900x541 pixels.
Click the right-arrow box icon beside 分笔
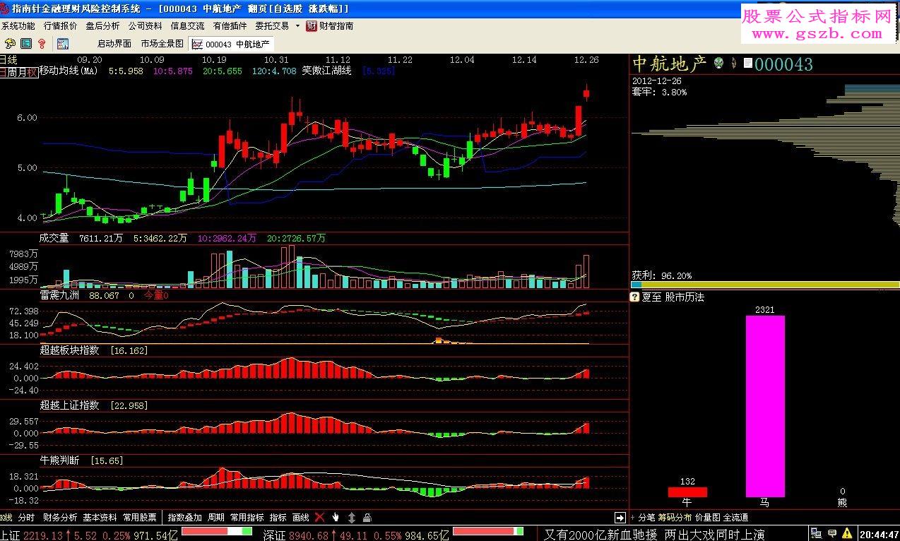point(620,518)
